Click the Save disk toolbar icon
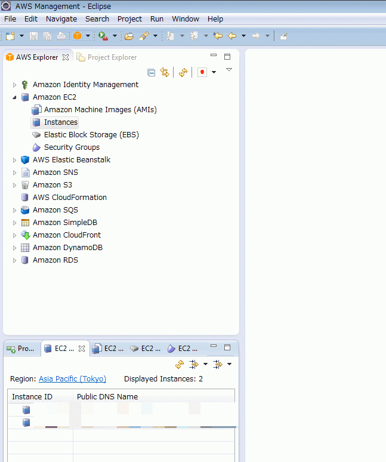This screenshot has height=462, width=386. [x=33, y=36]
